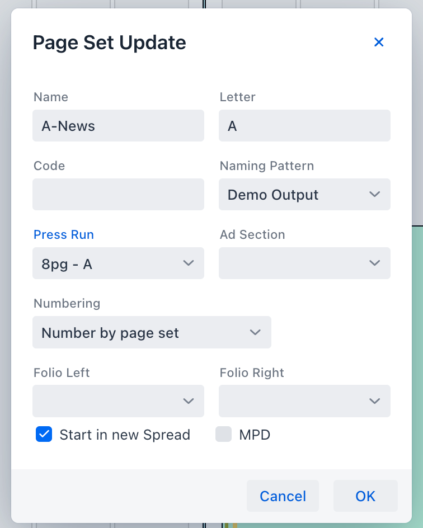Click the Cancel button
Image resolution: width=423 pixels, height=528 pixels.
(283, 496)
